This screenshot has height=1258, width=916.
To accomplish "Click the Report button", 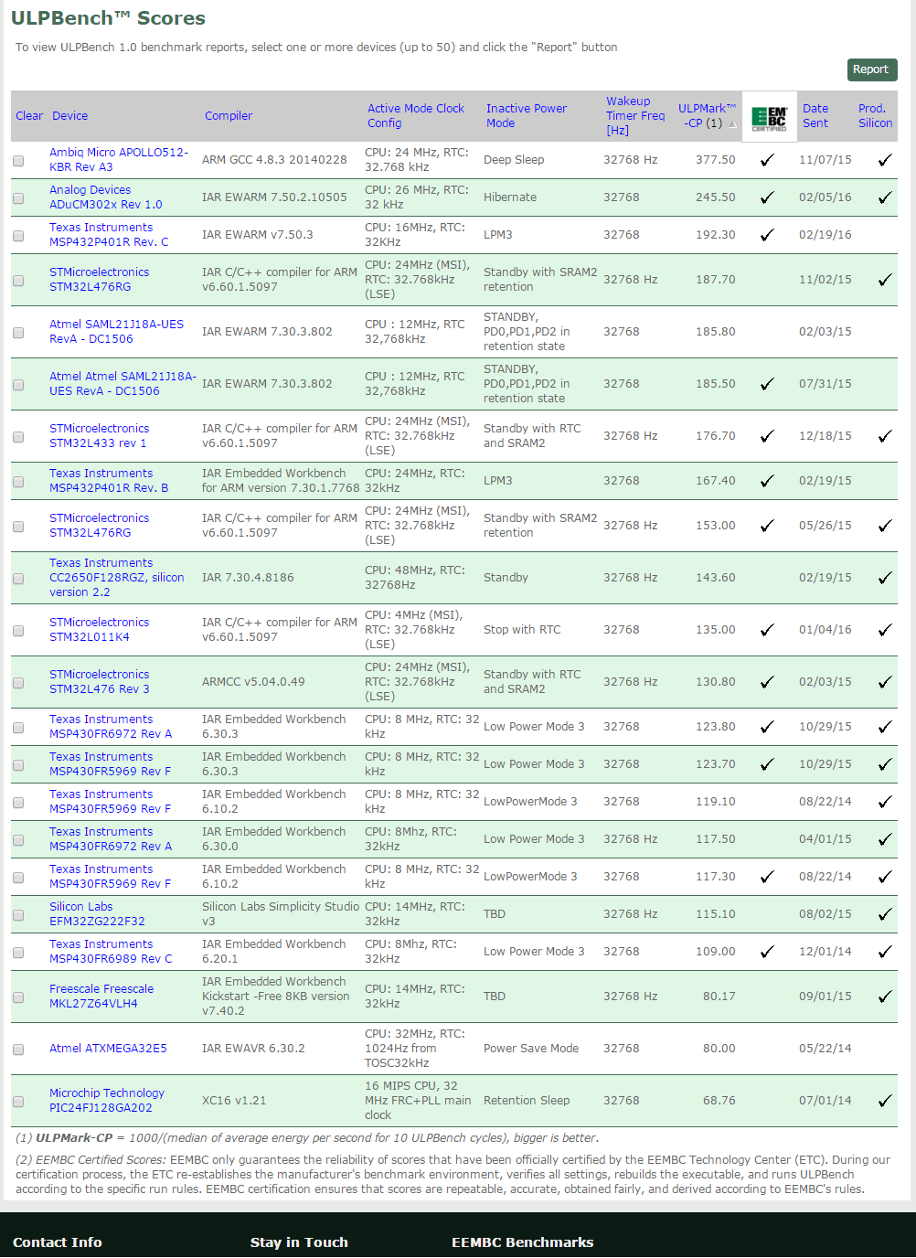I will pyautogui.click(x=872, y=69).
